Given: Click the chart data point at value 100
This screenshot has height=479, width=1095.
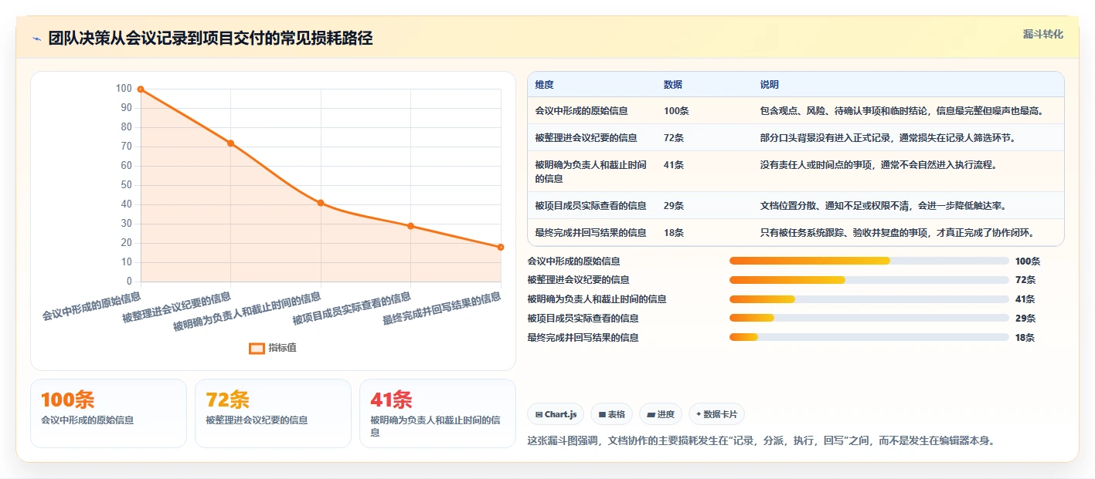Looking at the screenshot, I should tap(141, 89).
